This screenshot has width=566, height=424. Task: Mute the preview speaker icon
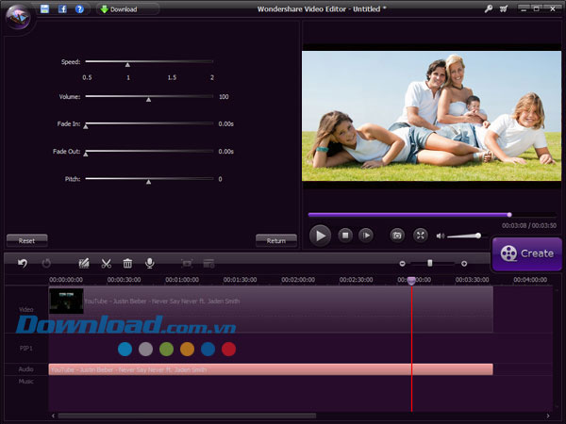click(x=441, y=235)
